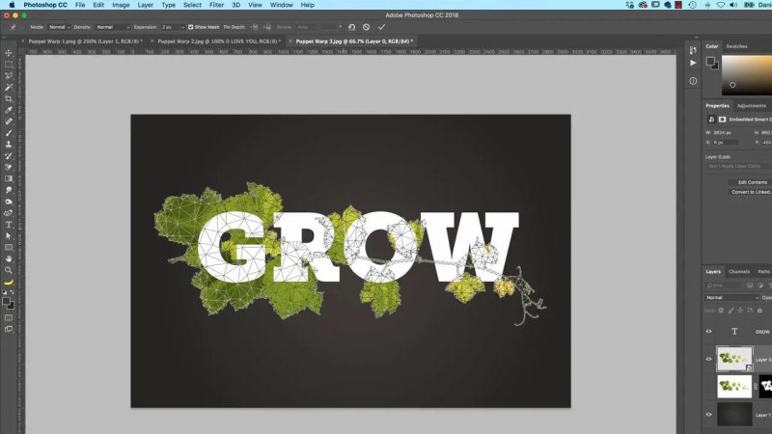Switch to Puppet Warp 2.jpg tab
Viewport: 772px width, 434px height.
219,41
